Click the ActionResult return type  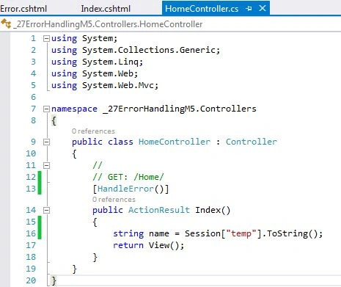coord(159,210)
